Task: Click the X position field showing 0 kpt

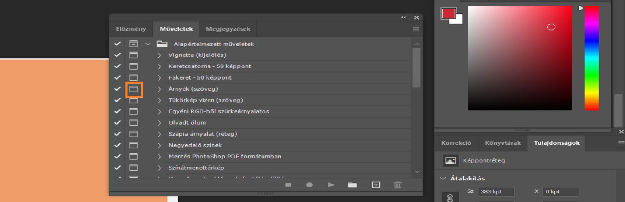Action: coord(561,192)
